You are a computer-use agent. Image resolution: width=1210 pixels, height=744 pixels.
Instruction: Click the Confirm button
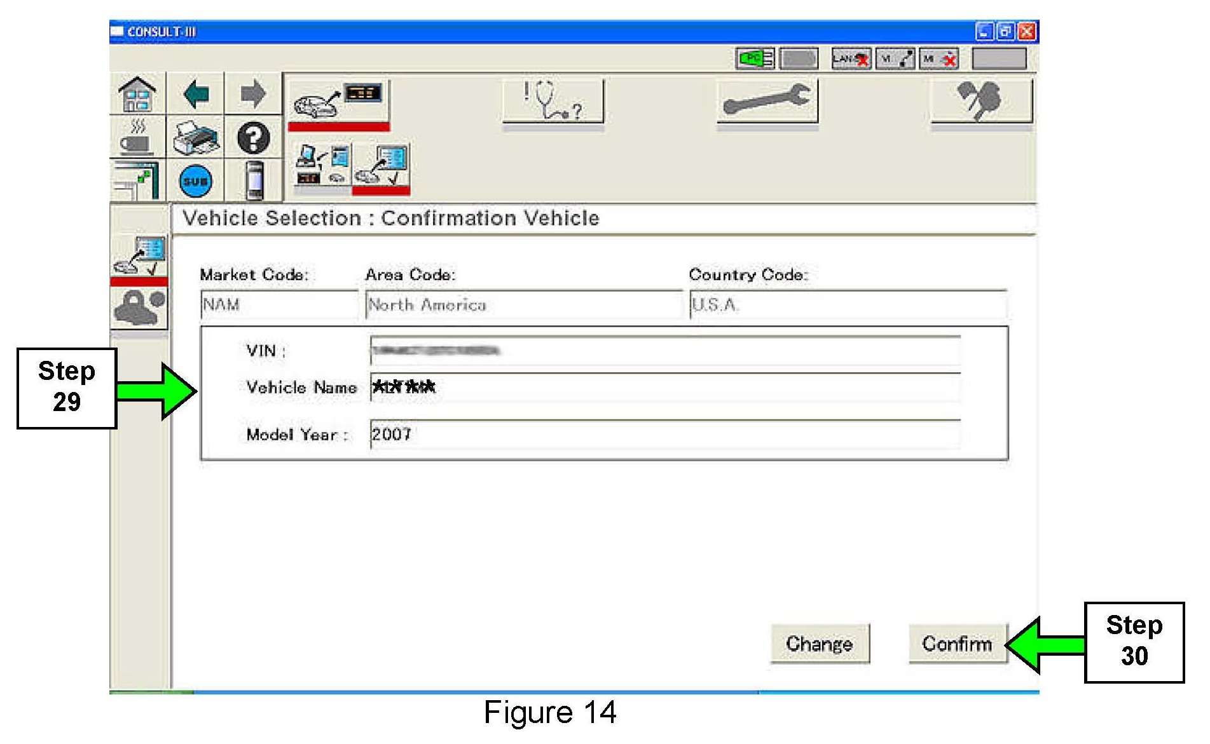pos(957,644)
